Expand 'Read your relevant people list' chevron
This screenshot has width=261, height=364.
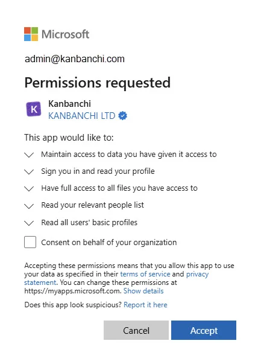pos(29,206)
